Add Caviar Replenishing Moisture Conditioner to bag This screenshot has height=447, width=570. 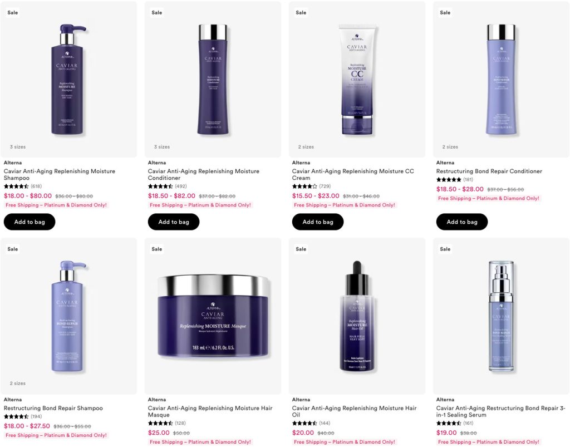tap(174, 222)
